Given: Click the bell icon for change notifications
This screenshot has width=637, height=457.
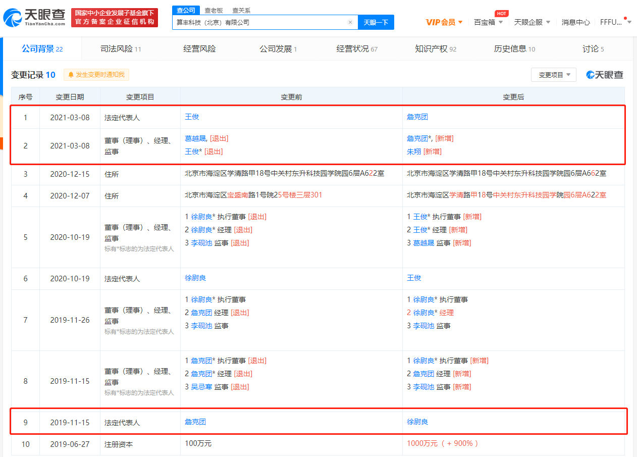Looking at the screenshot, I should [x=71, y=74].
